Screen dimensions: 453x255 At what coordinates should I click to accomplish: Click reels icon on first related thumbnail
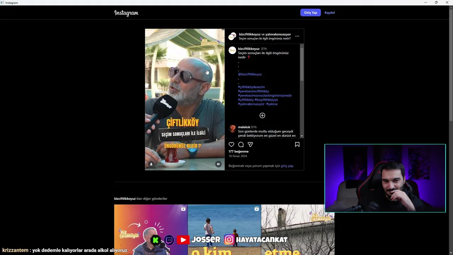(x=183, y=209)
